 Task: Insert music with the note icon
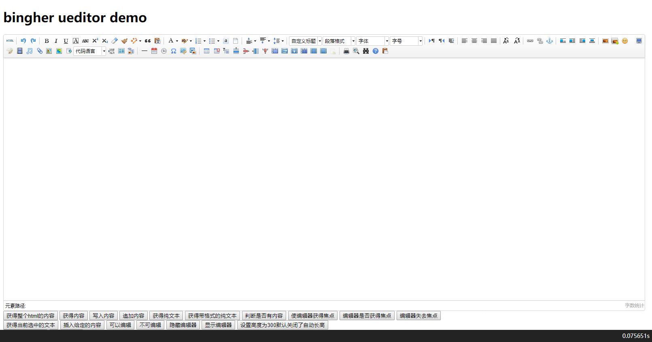29,51
